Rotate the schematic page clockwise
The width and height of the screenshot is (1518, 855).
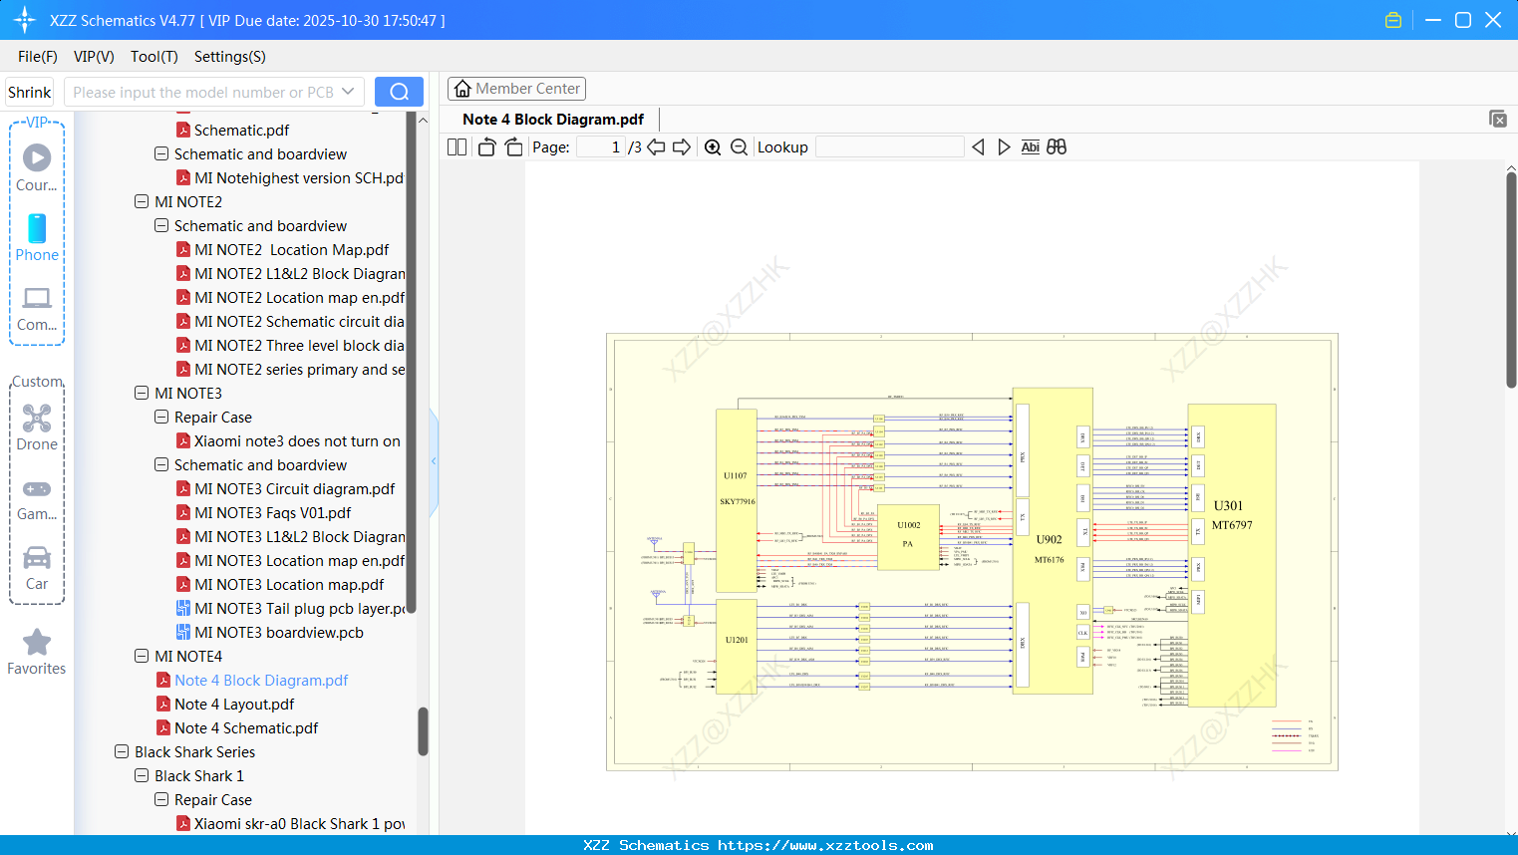point(512,145)
